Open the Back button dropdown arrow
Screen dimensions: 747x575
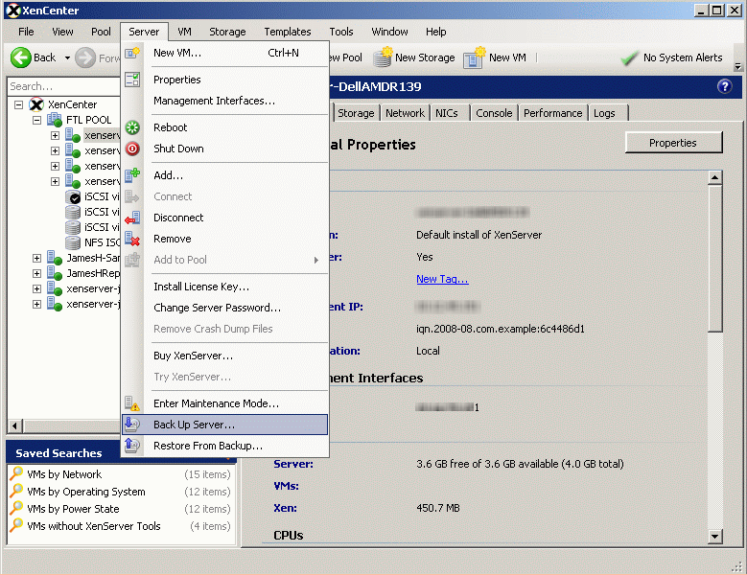coord(67,58)
